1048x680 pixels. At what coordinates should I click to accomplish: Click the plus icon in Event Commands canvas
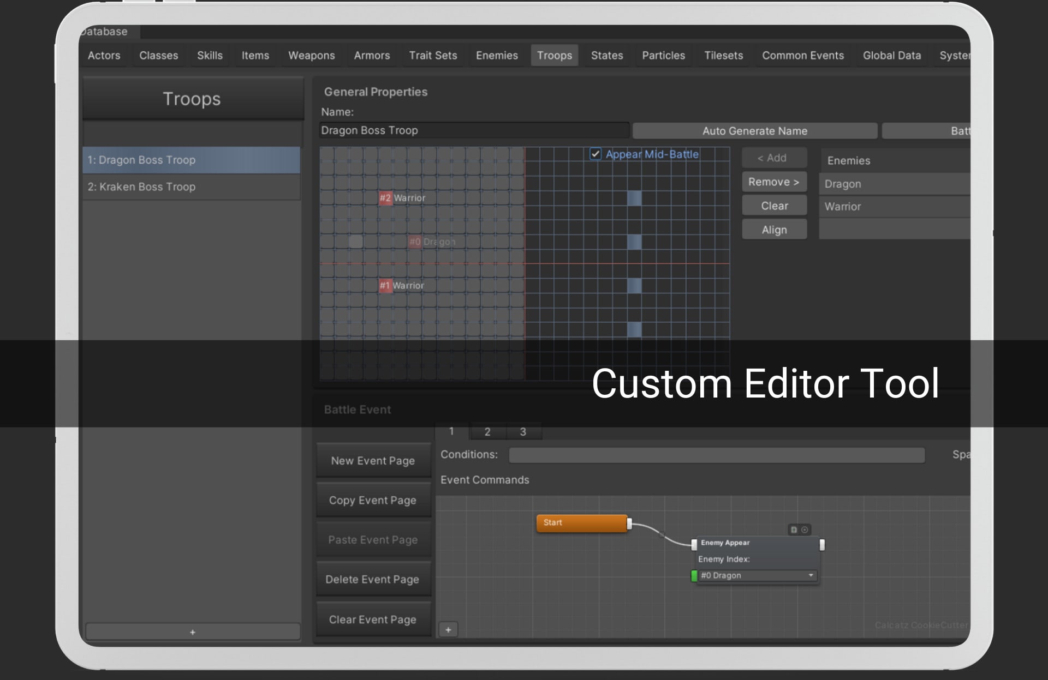(x=448, y=630)
